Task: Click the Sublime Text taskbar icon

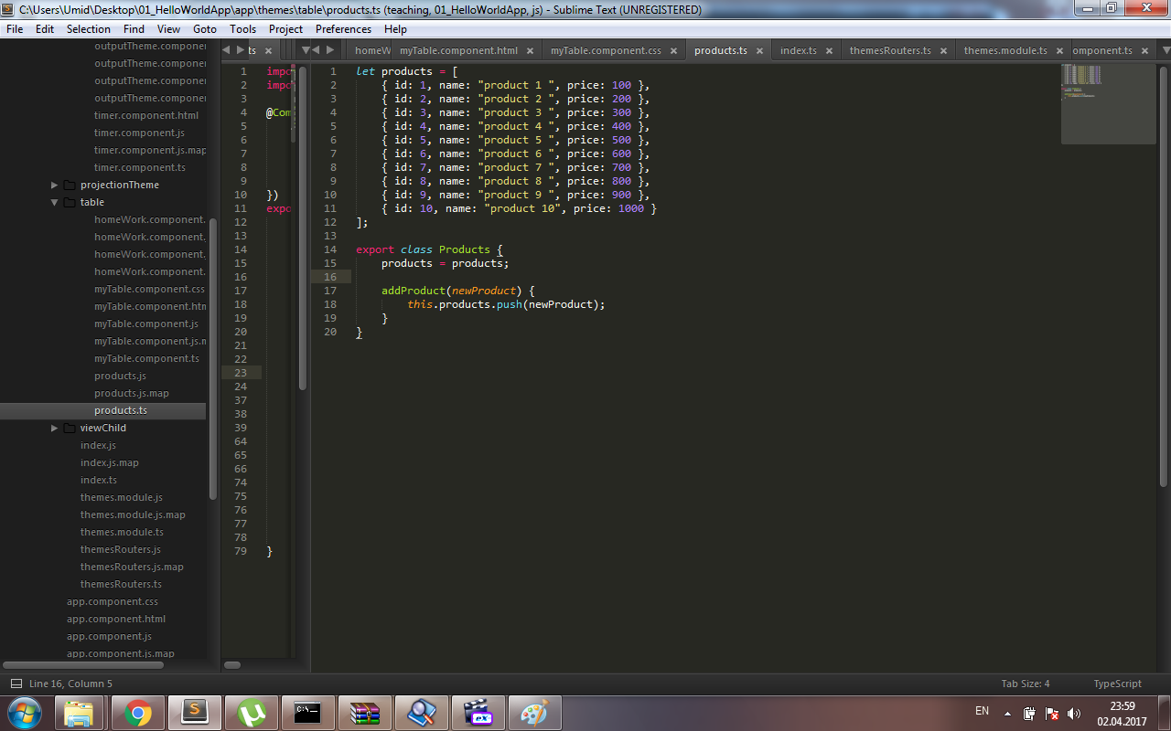Action: (193, 713)
